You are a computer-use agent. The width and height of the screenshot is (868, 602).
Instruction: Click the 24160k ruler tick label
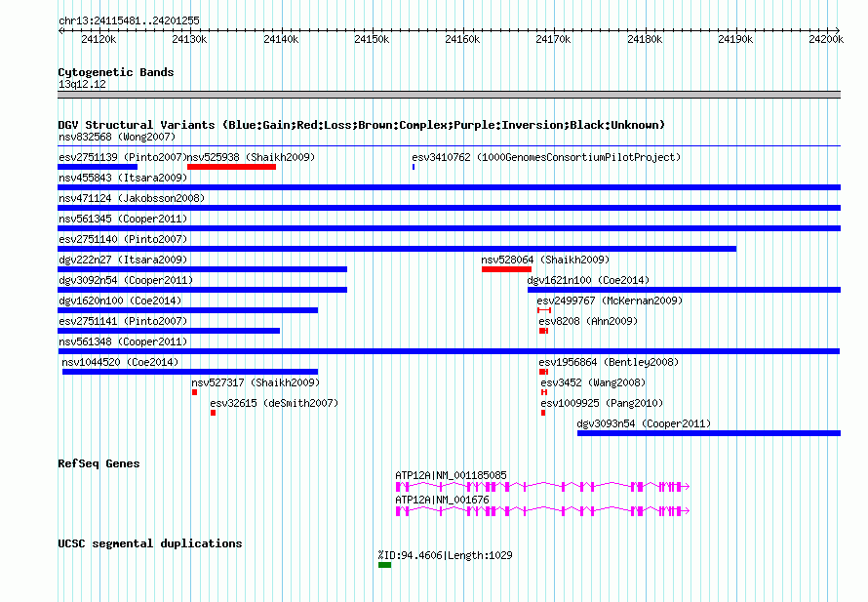click(462, 39)
